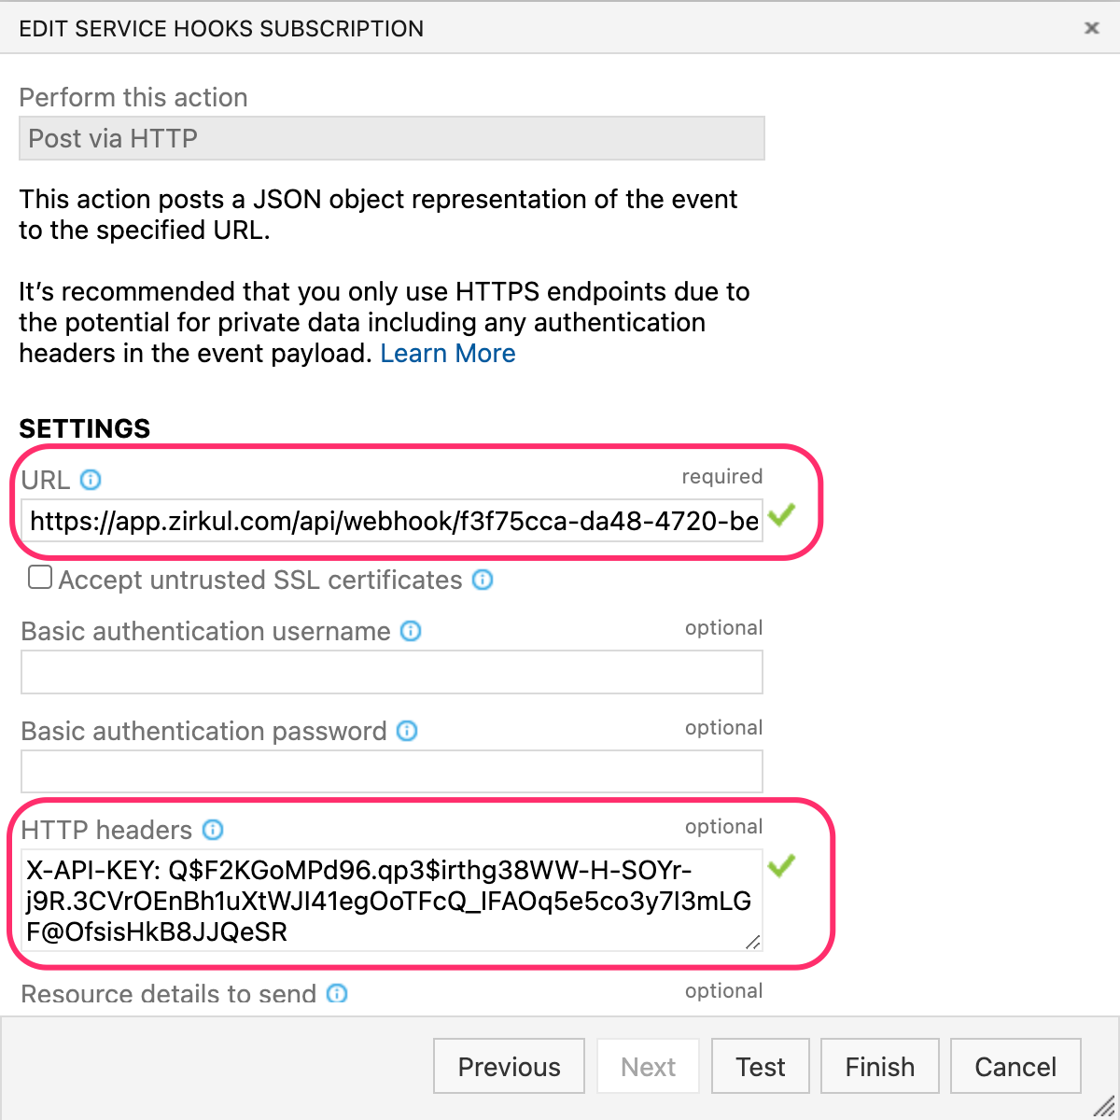
Task: Click the grayed-out Next button
Action: pos(649,1066)
